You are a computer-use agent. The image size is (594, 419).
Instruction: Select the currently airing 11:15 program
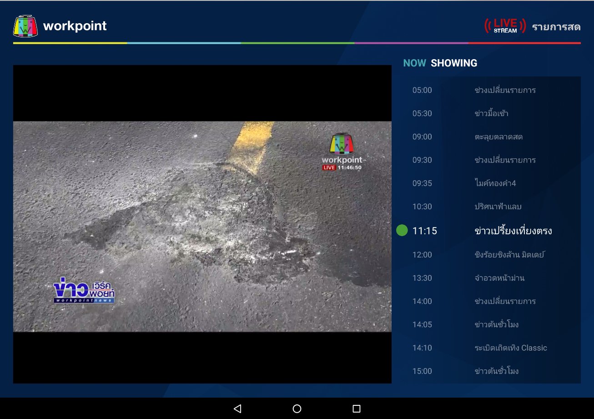[x=489, y=231]
